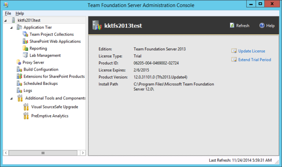Click the kktfs2013test server icon in tree
The width and height of the screenshot is (282, 167).
pos(13,20)
